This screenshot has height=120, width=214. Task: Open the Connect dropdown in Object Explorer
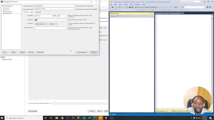coord(113,16)
